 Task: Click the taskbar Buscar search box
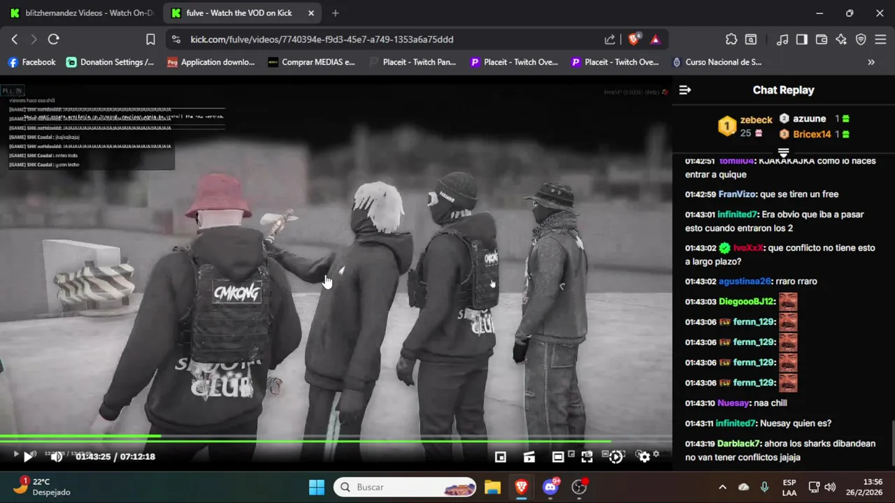tap(406, 487)
